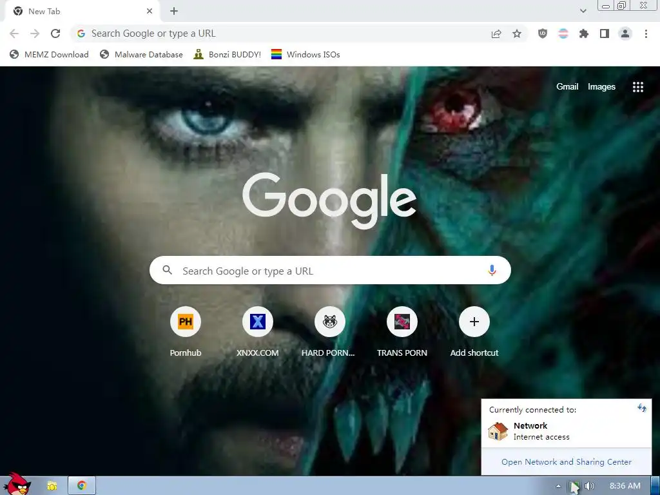Open Network and Sharing Center
This screenshot has height=495, width=660.
(566, 461)
